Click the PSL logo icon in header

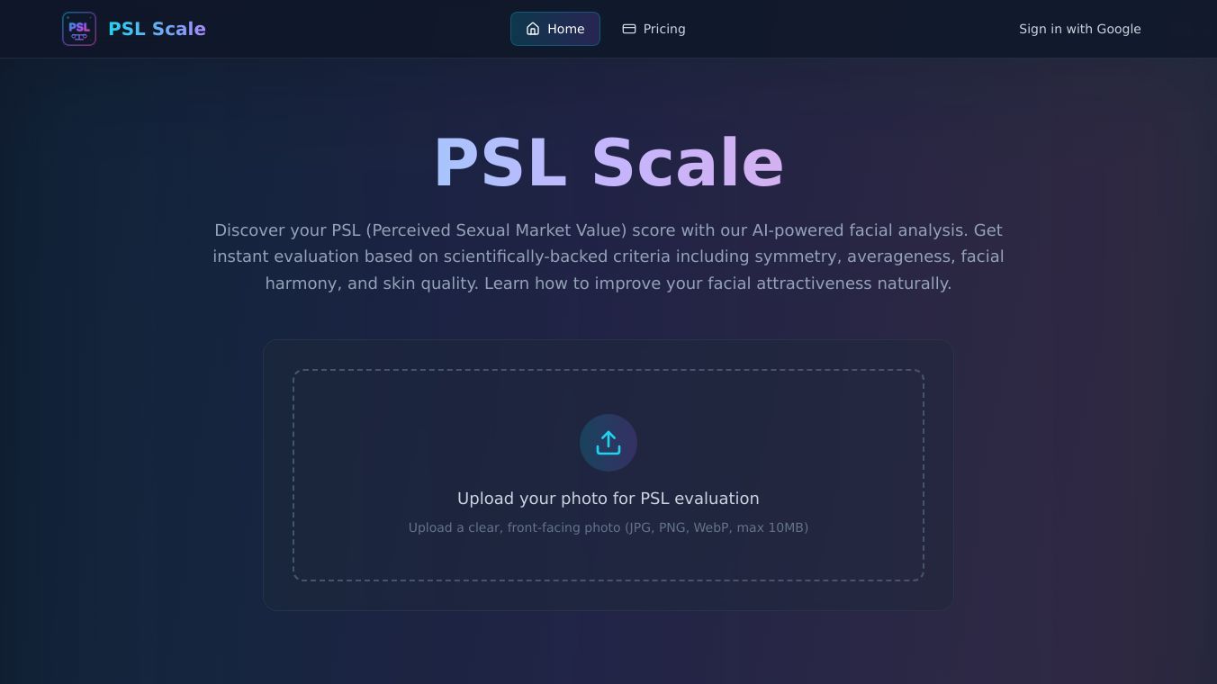point(79,29)
